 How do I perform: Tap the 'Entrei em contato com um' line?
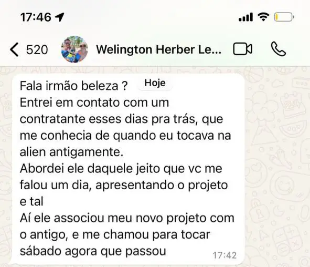coord(94,102)
